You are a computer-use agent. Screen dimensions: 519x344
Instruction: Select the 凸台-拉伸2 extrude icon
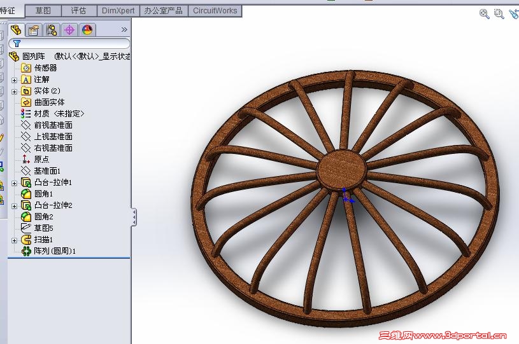pos(26,205)
